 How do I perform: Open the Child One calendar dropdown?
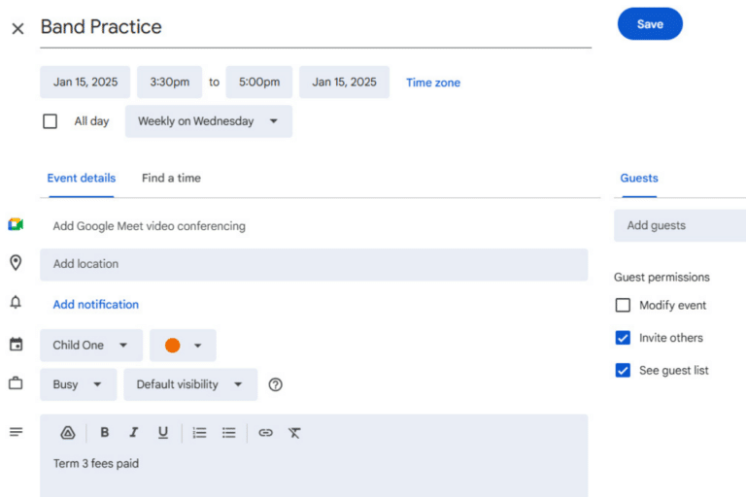(x=90, y=346)
